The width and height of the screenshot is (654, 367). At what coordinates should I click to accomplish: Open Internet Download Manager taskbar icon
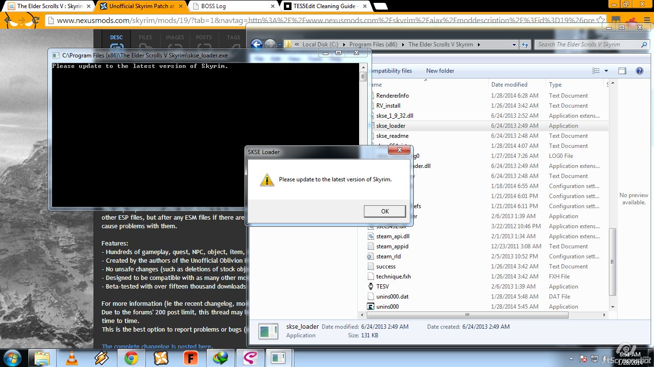click(x=220, y=358)
